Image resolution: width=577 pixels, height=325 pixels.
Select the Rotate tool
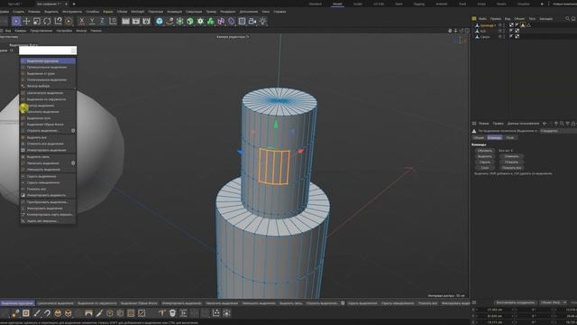click(47, 22)
